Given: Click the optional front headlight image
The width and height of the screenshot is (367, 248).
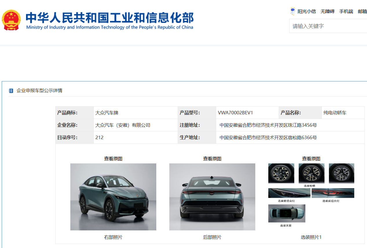Looking at the screenshot, I should pos(289,193).
